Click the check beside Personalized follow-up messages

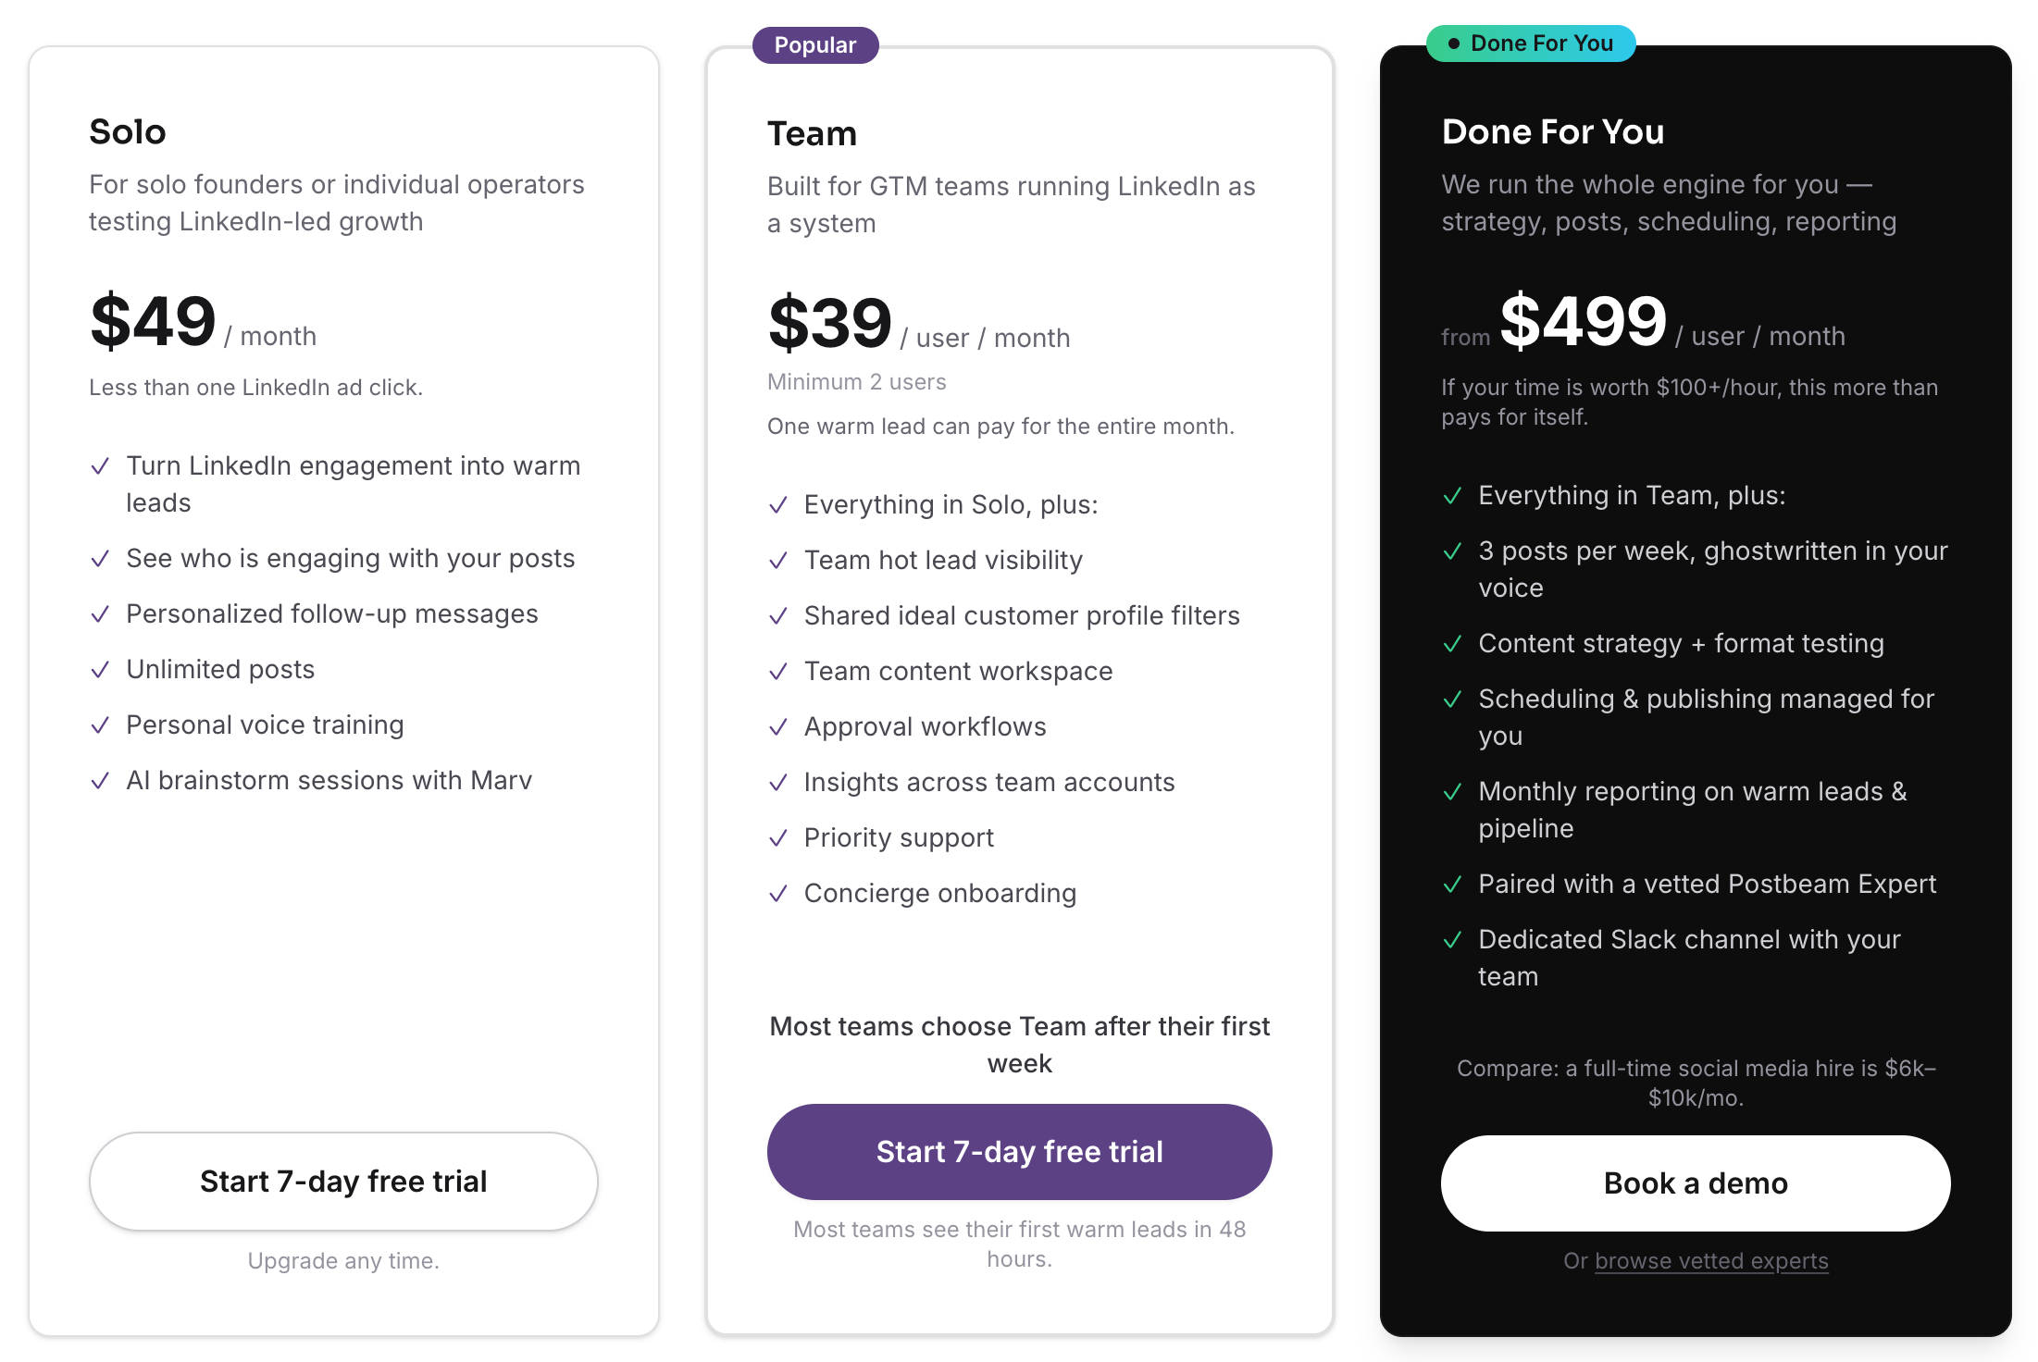pos(101,614)
